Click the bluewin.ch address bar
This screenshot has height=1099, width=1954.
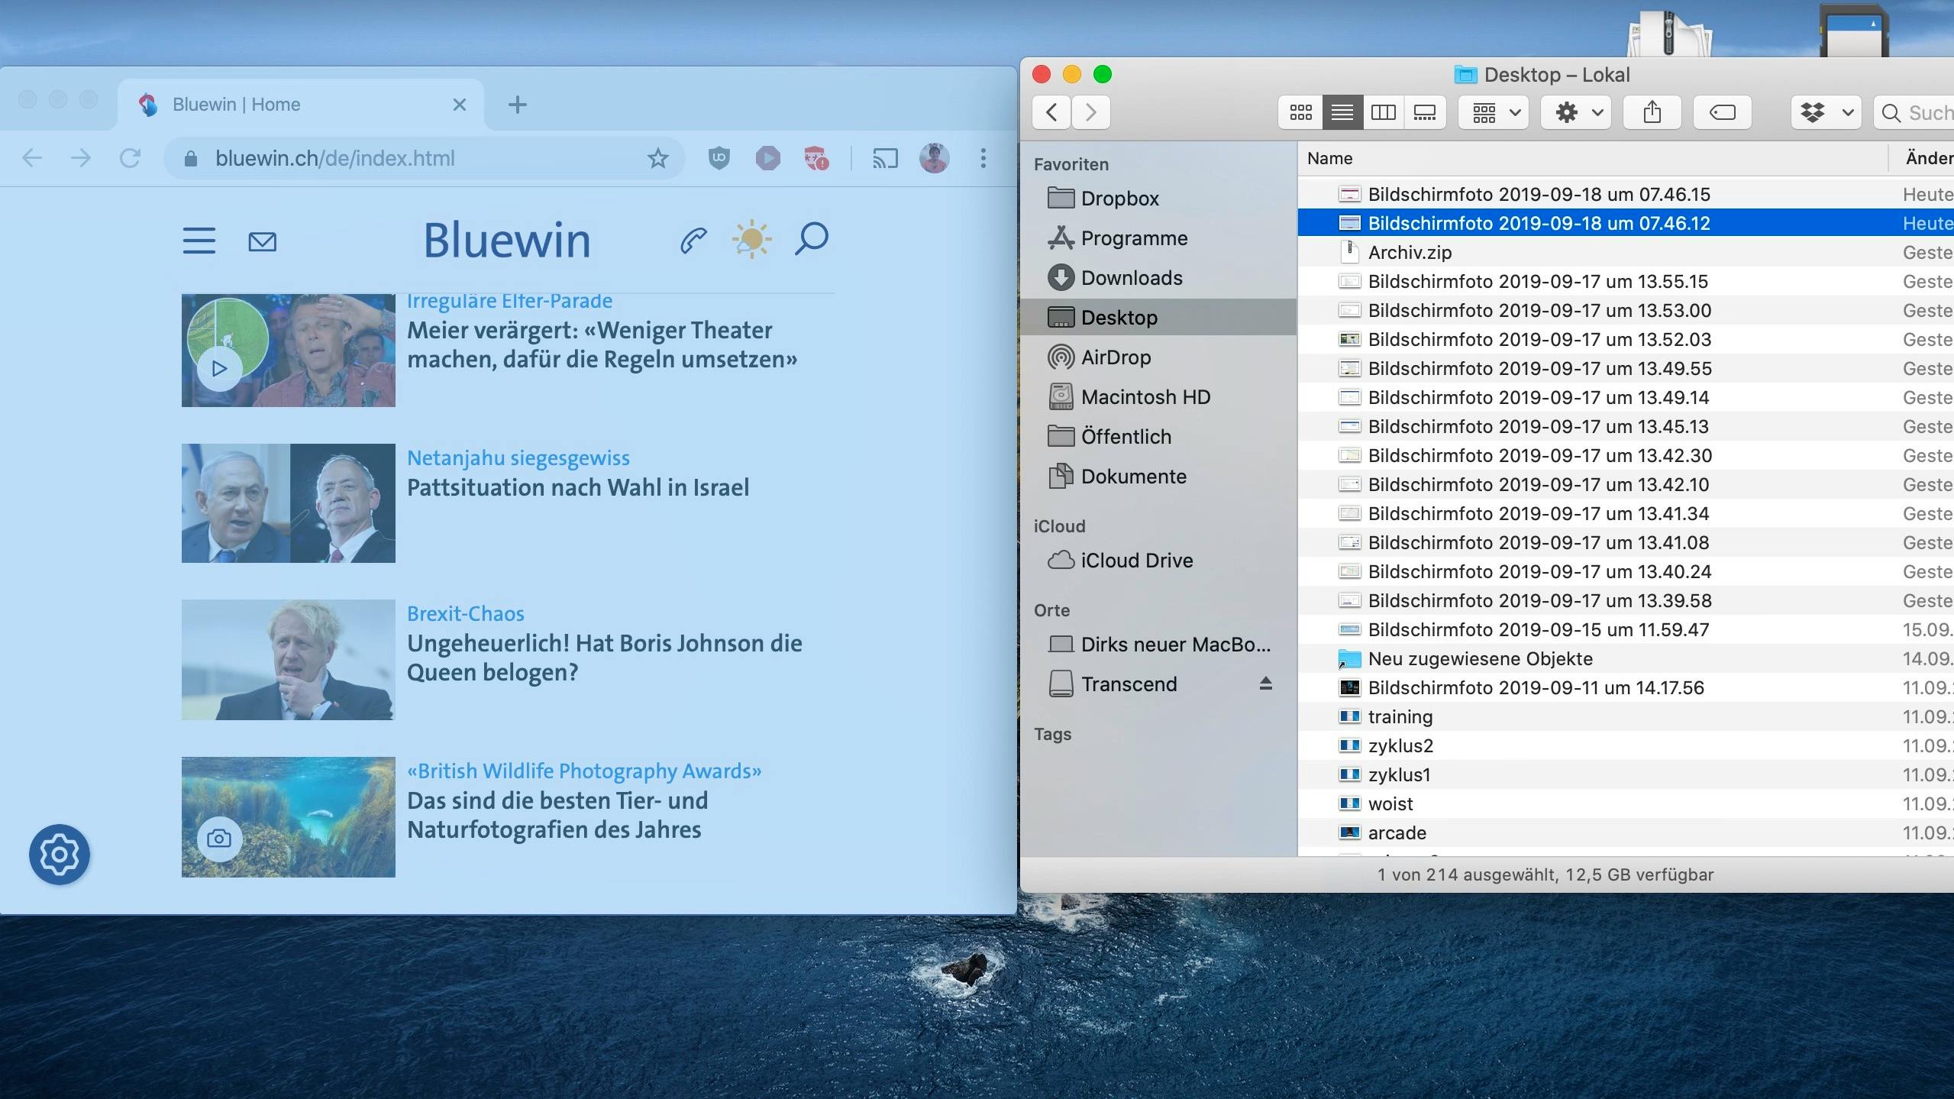(424, 158)
